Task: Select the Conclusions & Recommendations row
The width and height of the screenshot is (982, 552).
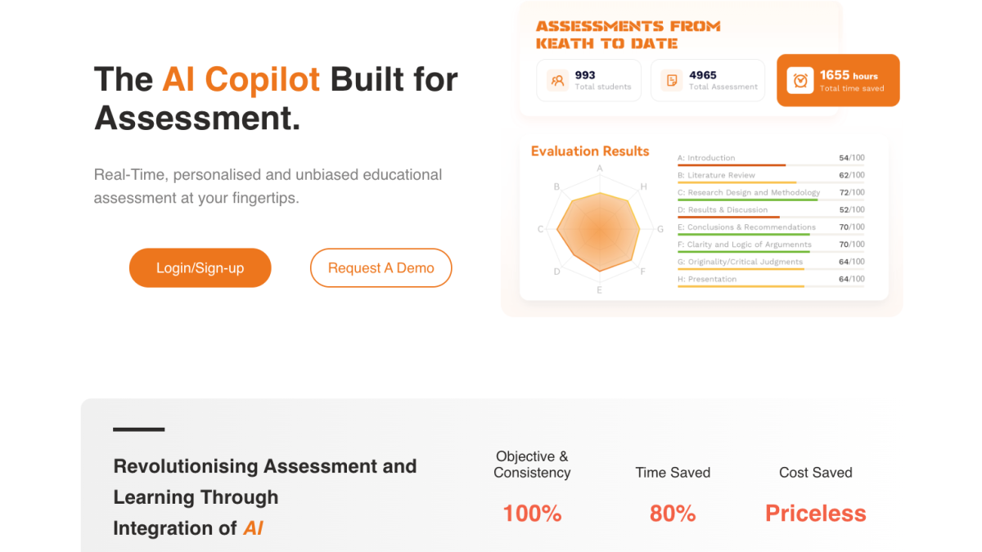Action: pyautogui.click(x=771, y=227)
